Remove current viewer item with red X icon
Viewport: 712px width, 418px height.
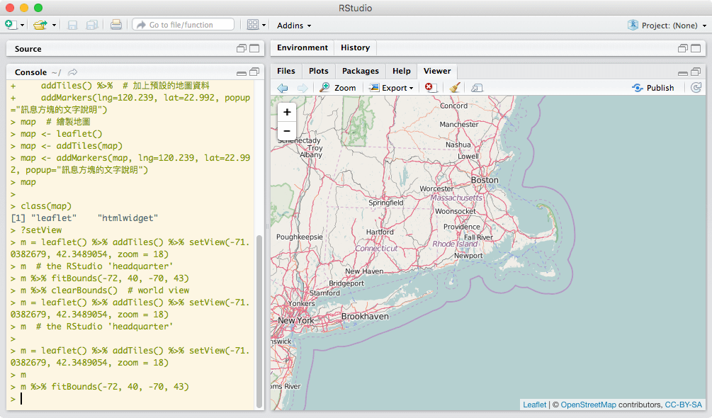coord(430,88)
